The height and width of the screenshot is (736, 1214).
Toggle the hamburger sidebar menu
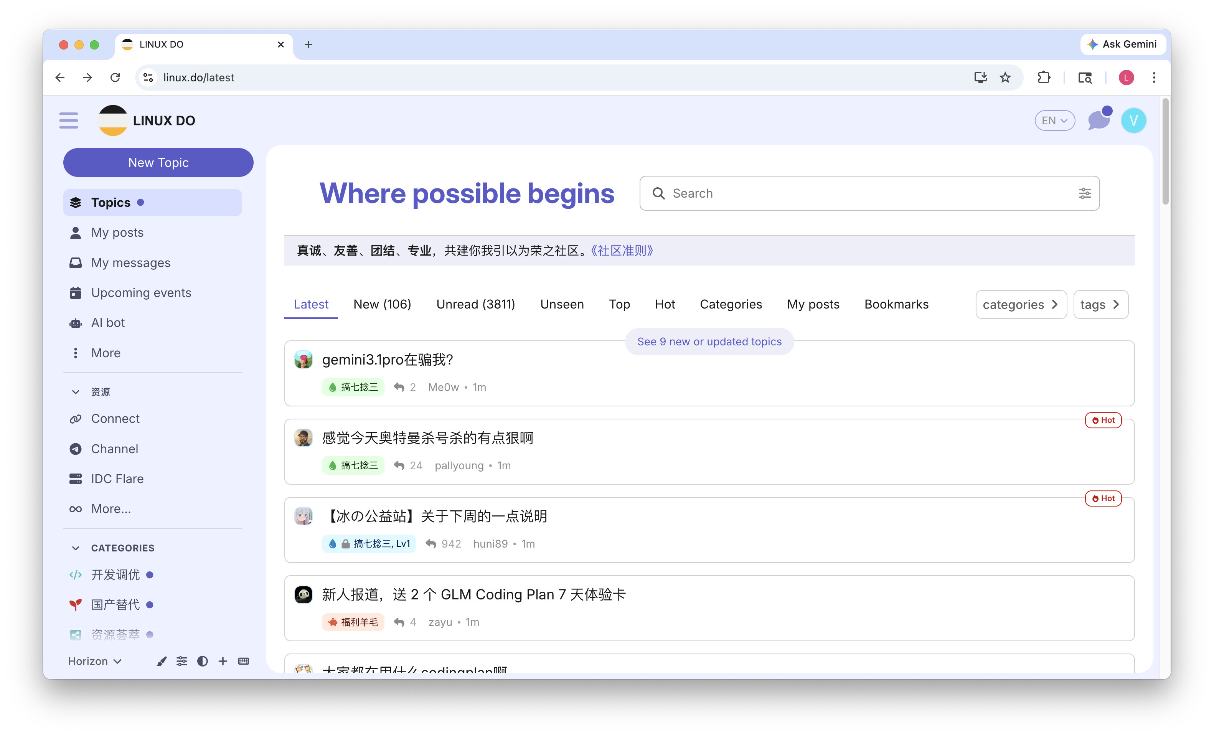[68, 120]
